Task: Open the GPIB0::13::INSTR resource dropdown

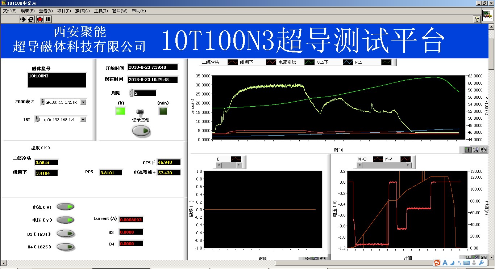Action: click(x=83, y=102)
